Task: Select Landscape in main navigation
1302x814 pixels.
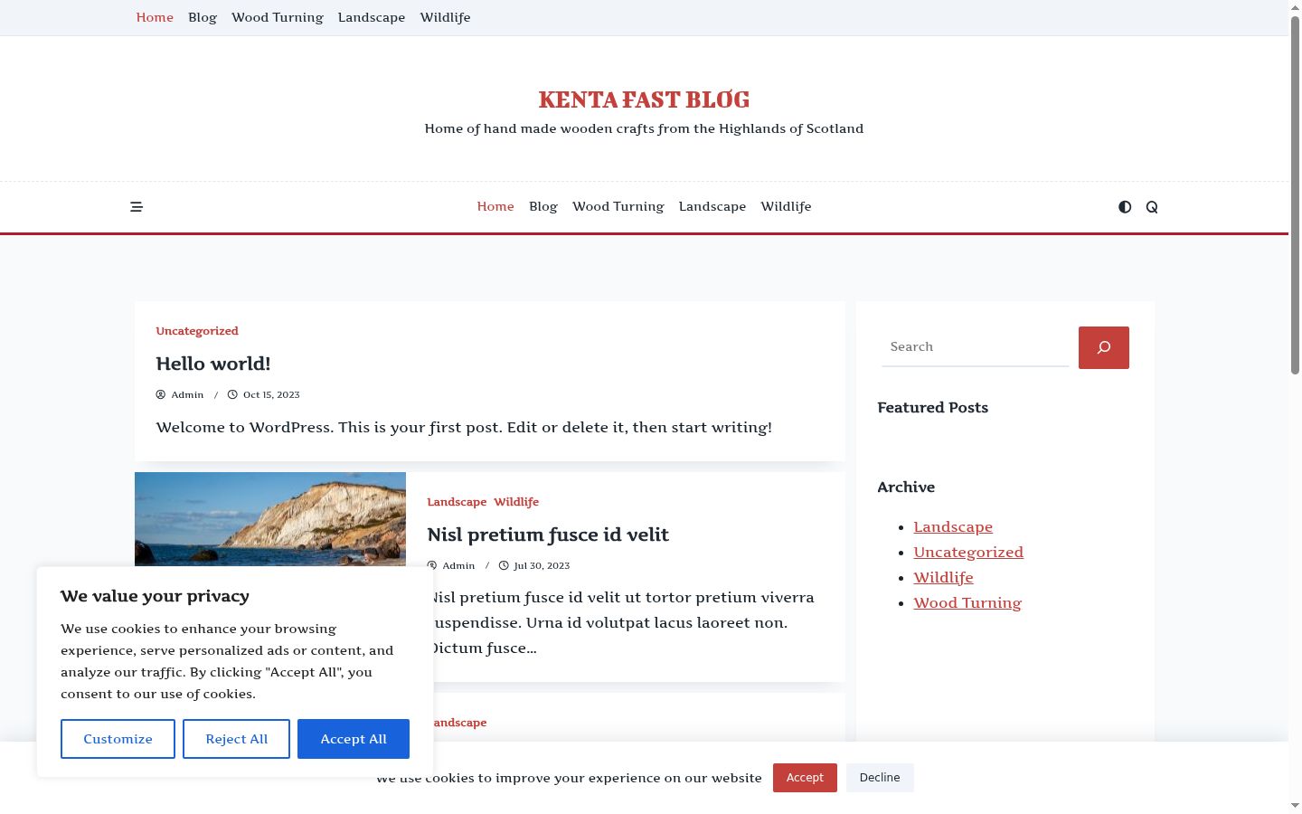Action: pos(712,206)
